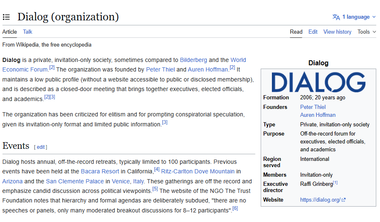Image resolution: width=380 pixels, height=222 pixels.
Task: Click the DIALOG logo image
Action: (x=318, y=82)
